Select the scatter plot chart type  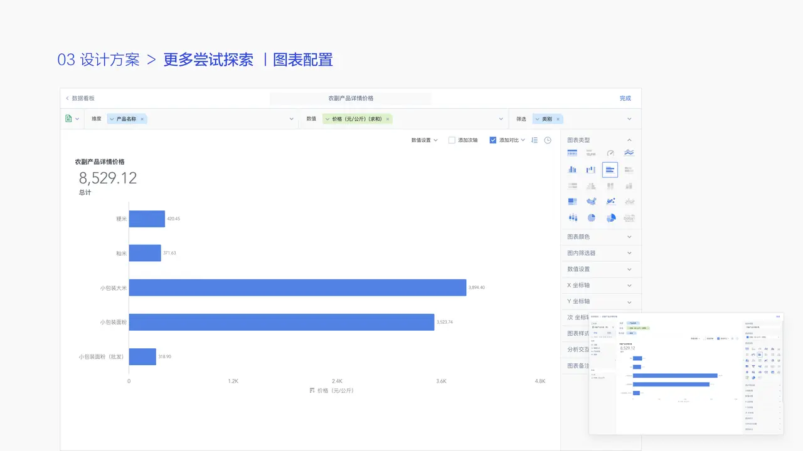610,202
